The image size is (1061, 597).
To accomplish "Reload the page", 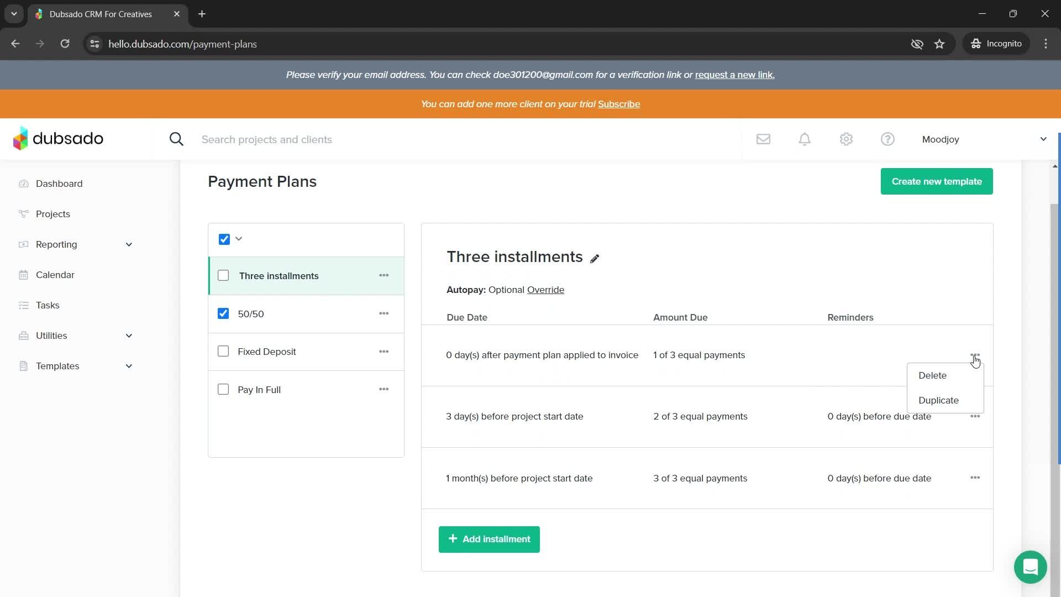I will (x=65, y=44).
